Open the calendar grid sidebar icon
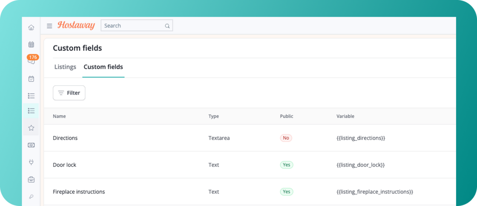The width and height of the screenshot is (477, 206). (x=31, y=45)
